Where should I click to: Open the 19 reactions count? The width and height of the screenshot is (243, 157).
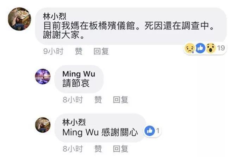(221, 48)
